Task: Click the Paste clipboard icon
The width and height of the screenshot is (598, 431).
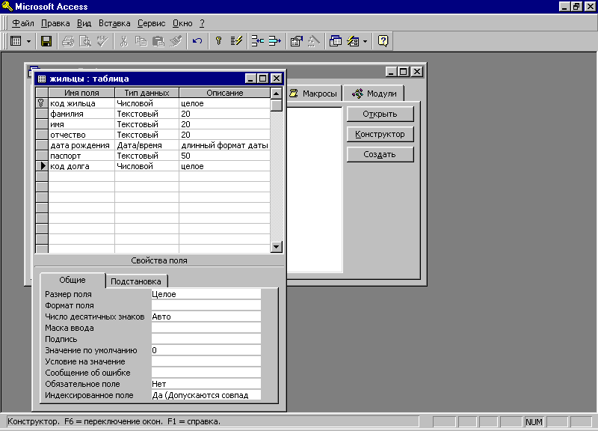Action: pos(158,41)
